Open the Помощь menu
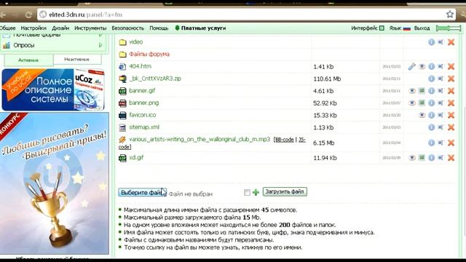The image size is (466, 262). [159, 28]
